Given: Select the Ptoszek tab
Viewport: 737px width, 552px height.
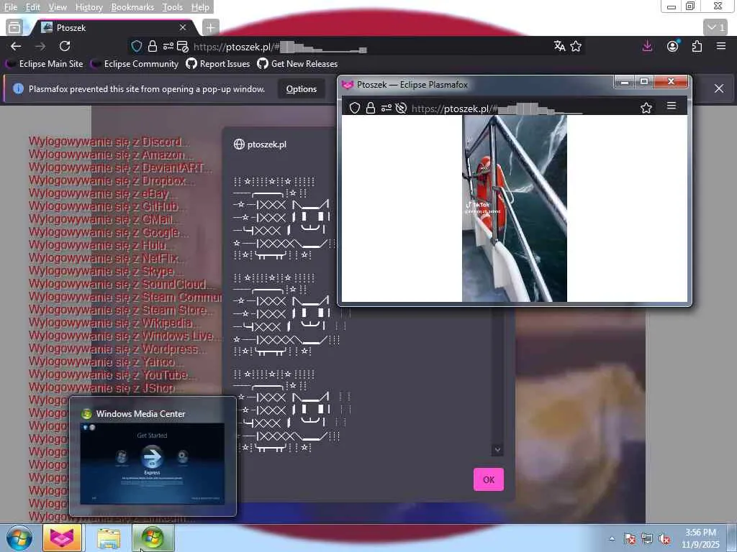Looking at the screenshot, I should pos(113,28).
